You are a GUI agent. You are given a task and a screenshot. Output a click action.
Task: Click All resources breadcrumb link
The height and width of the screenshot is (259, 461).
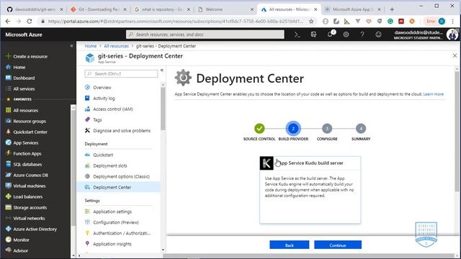(x=117, y=46)
